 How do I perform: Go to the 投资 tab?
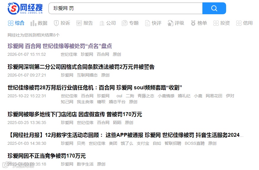pyautogui.click(x=222, y=23)
